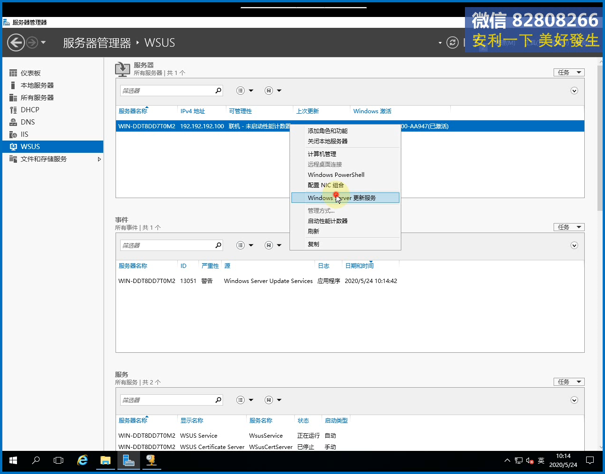
Task: Open the navigation history dropdown arrow
Action: pyautogui.click(x=43, y=43)
